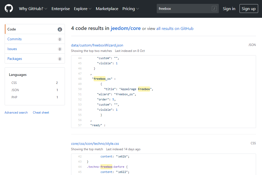Click the Sign up button

pyautogui.click(x=249, y=9)
